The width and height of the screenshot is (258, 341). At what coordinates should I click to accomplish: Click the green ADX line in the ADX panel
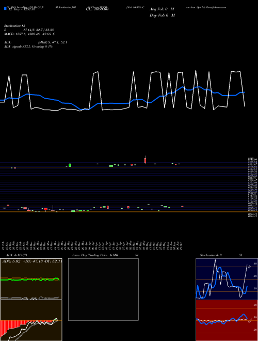(30, 280)
